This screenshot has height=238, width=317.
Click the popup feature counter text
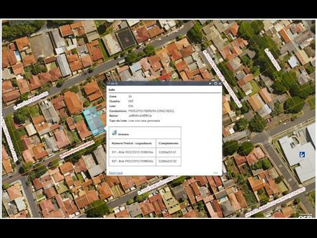pos(112,84)
